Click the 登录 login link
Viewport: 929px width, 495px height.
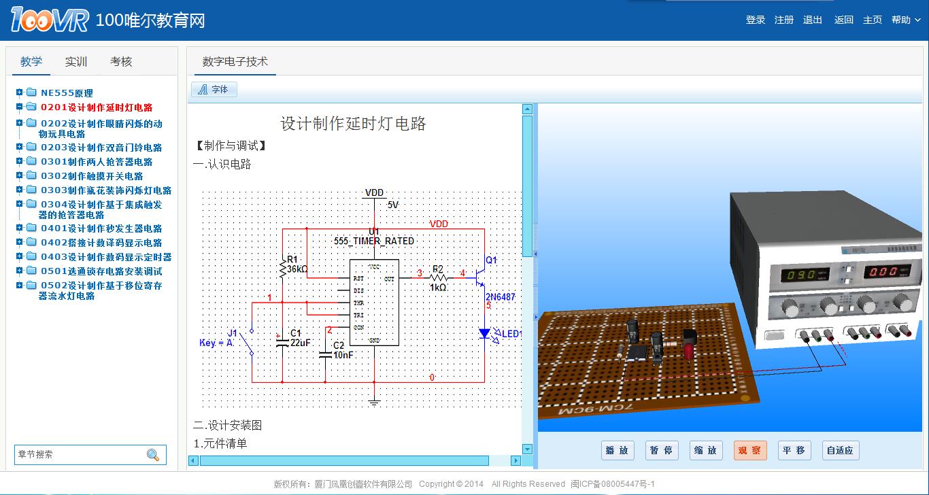click(756, 20)
